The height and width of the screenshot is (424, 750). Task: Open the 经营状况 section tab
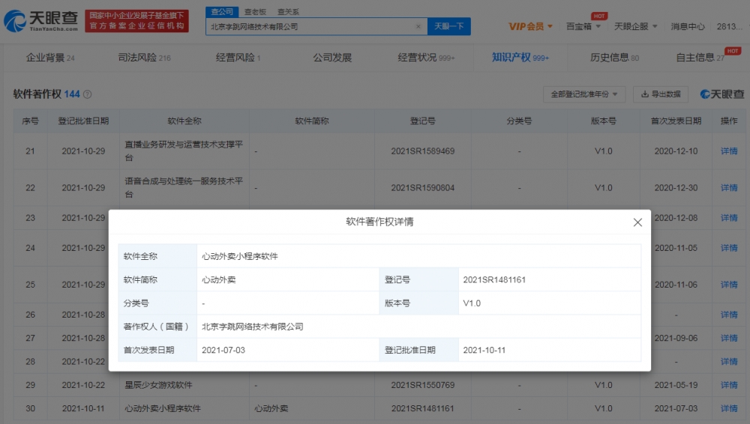click(x=426, y=58)
